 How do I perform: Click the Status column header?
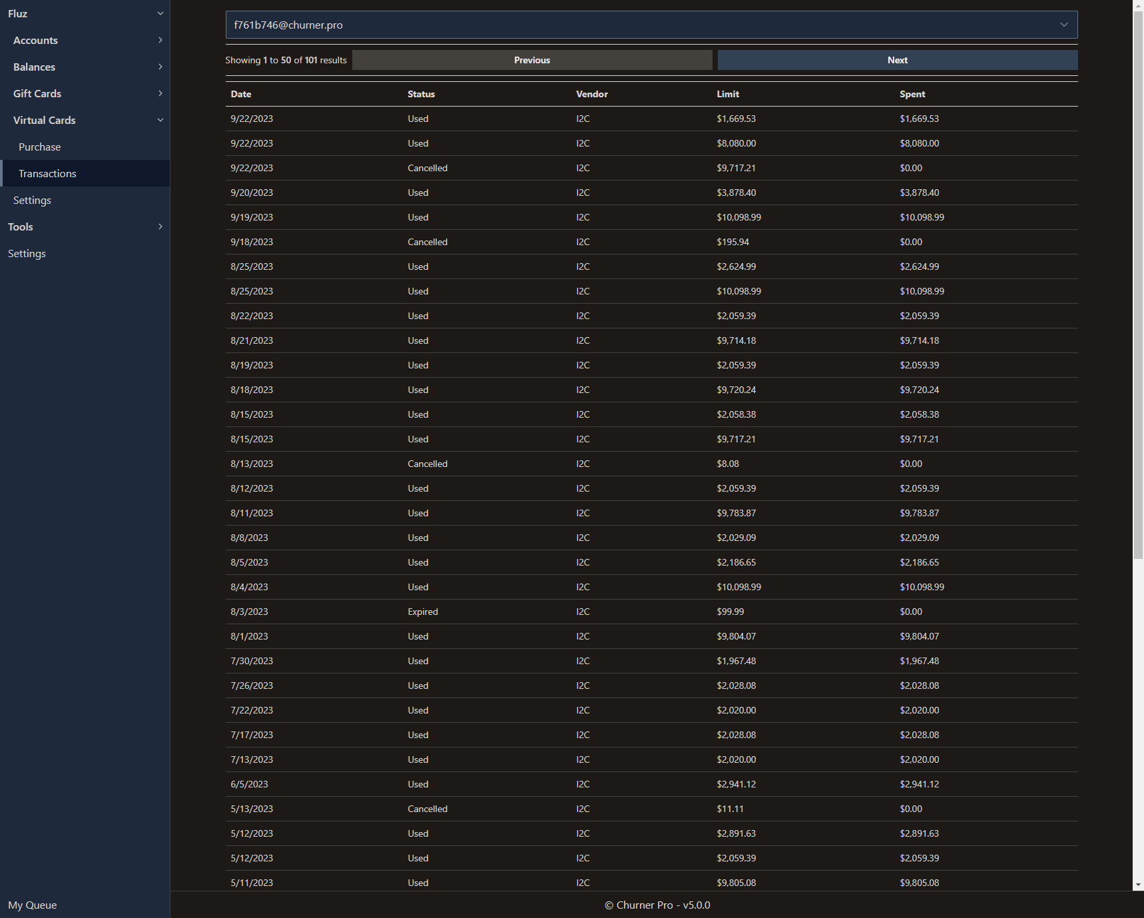pos(421,94)
